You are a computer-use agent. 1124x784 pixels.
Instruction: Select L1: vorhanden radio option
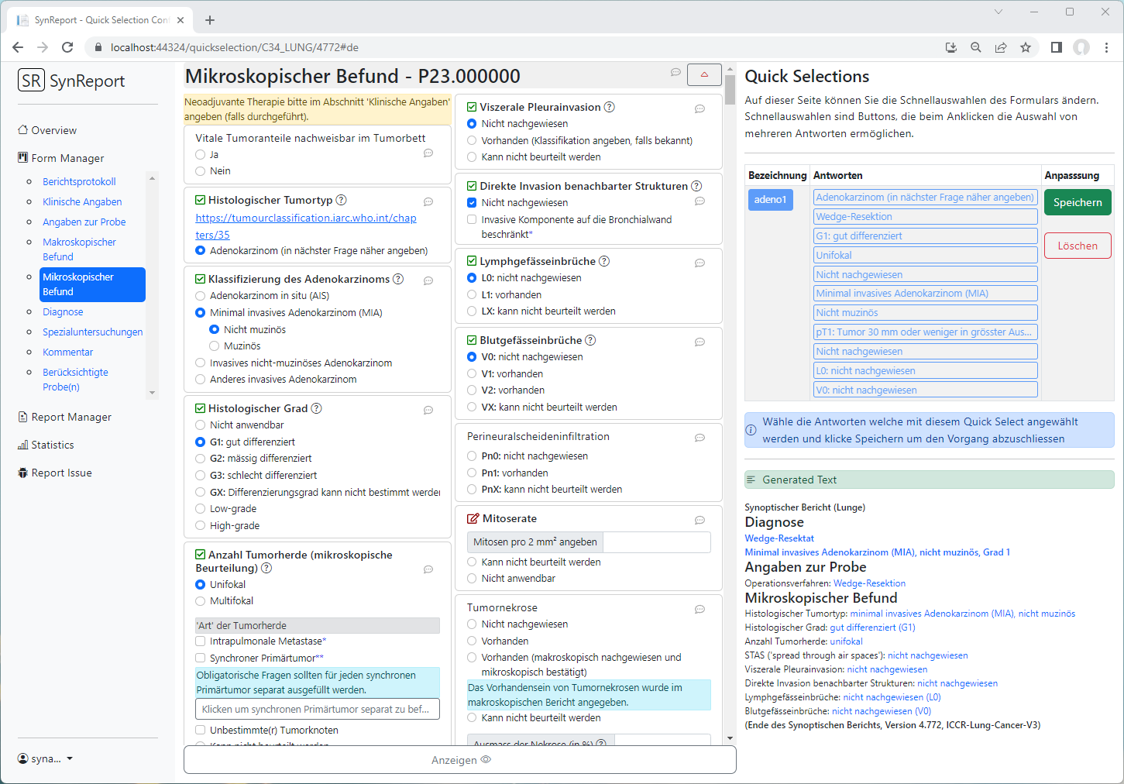coord(472,295)
